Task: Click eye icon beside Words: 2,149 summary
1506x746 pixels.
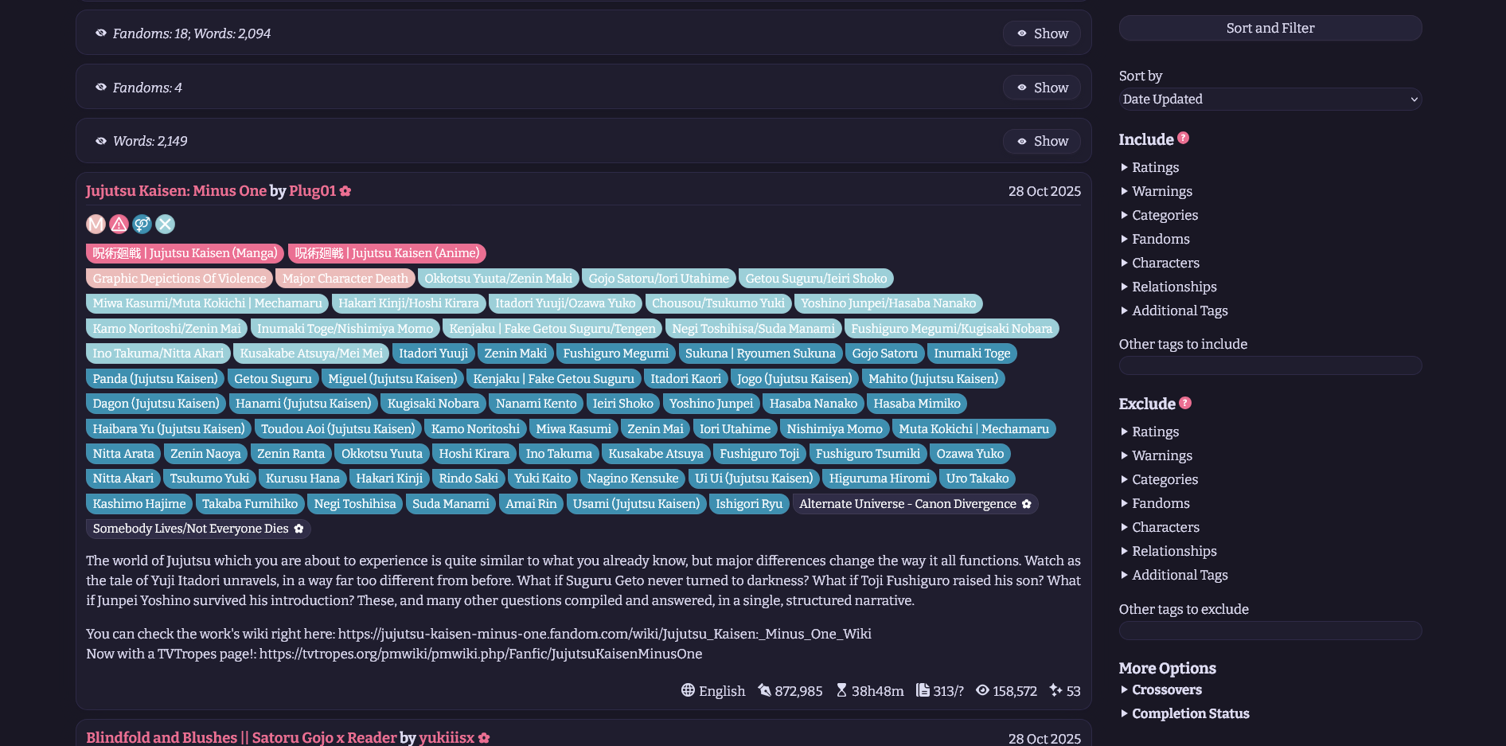Action: pyautogui.click(x=101, y=141)
